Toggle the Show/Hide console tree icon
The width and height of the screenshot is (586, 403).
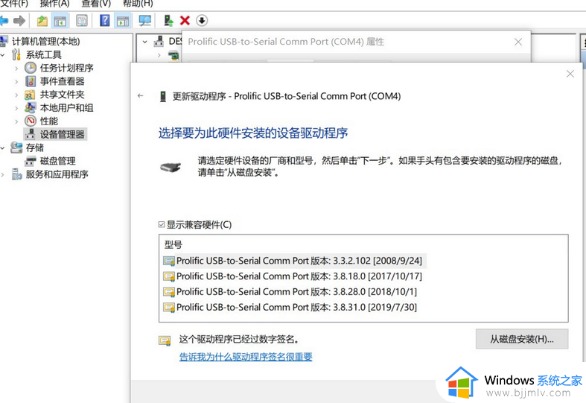(60, 21)
